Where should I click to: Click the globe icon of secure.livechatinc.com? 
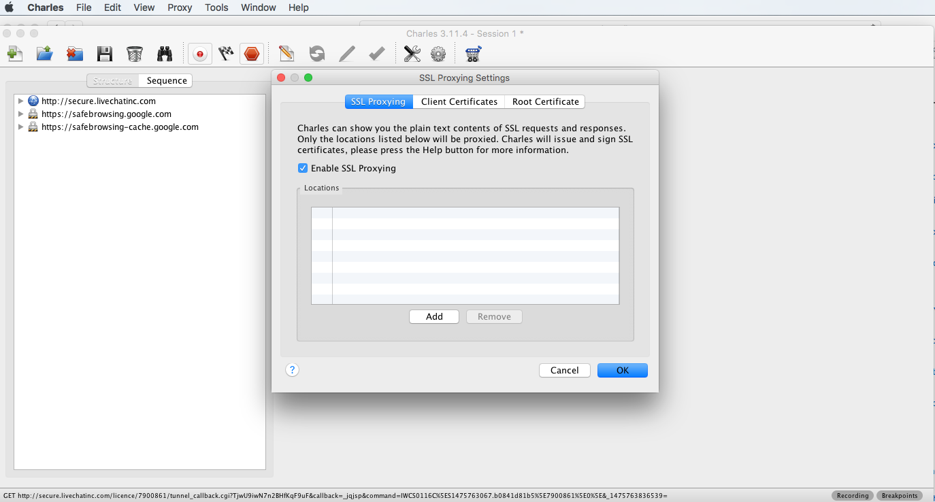click(33, 101)
